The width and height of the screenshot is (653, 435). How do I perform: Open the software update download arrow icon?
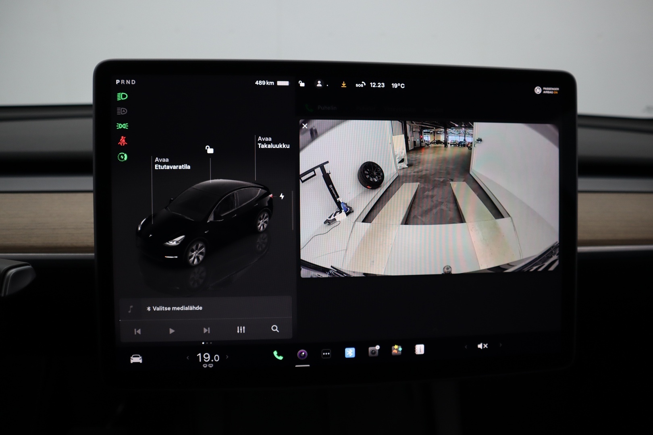(344, 85)
